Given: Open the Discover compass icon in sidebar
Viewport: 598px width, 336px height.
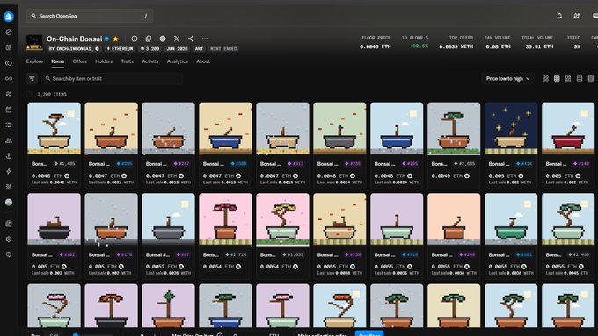Looking at the screenshot, I should tap(9, 32).
